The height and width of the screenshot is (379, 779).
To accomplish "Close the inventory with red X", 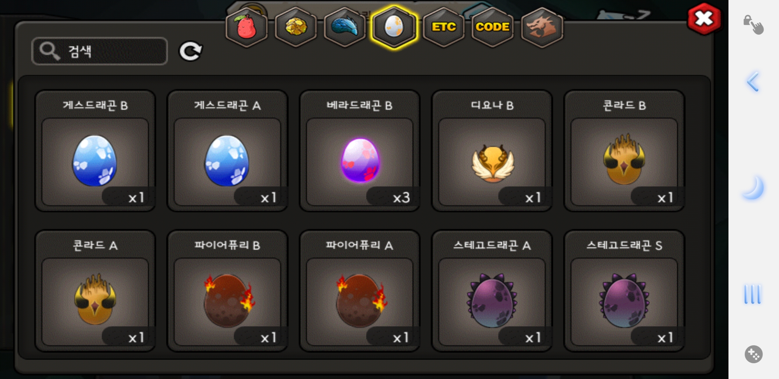I will point(704,19).
